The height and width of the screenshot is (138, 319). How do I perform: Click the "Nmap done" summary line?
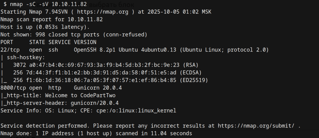coord(96,133)
